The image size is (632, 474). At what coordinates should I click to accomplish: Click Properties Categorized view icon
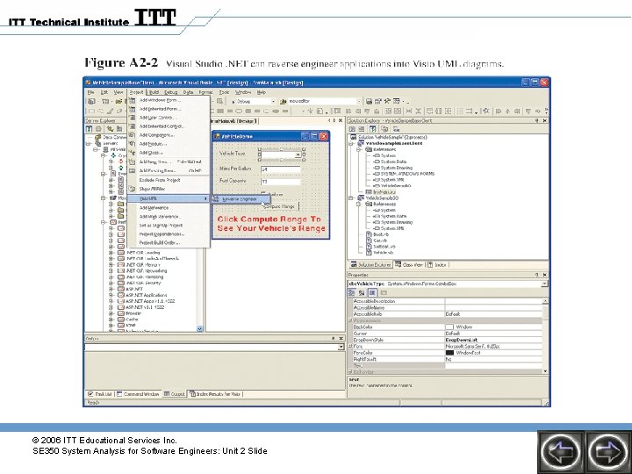coord(352,292)
